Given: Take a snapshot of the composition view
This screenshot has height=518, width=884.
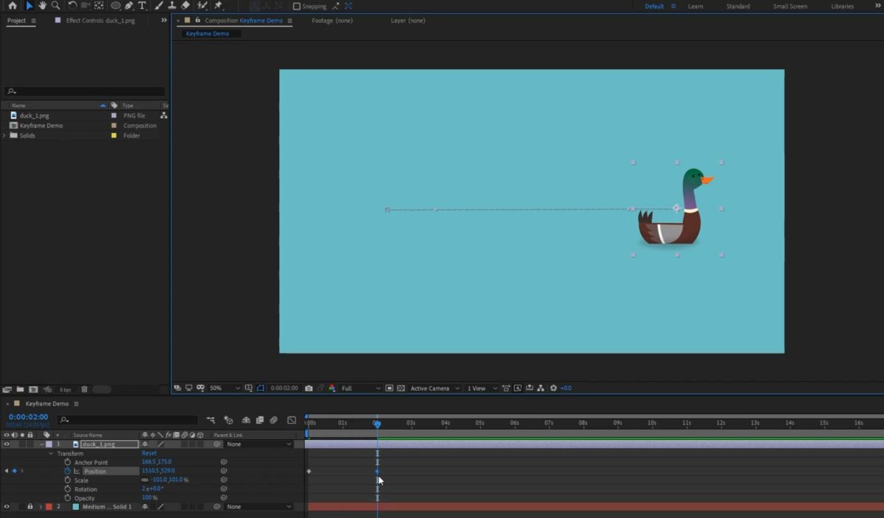Looking at the screenshot, I should 309,388.
